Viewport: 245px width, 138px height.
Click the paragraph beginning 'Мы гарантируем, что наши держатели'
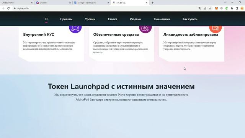click(121, 97)
